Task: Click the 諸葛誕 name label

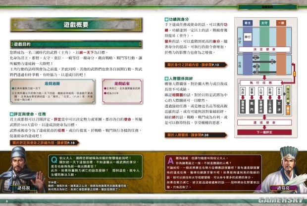Action: click(24, 188)
